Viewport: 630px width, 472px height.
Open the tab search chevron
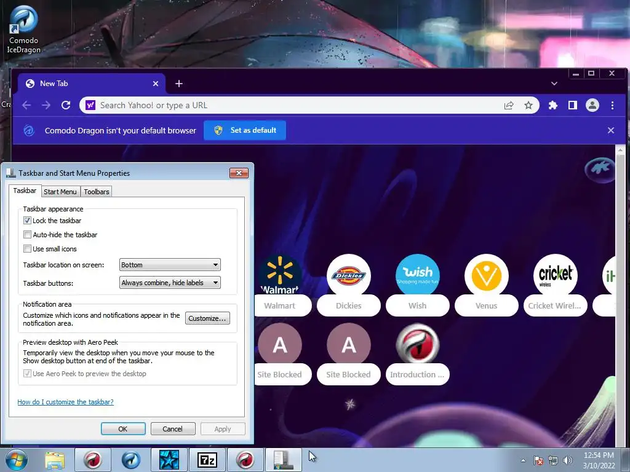point(554,84)
